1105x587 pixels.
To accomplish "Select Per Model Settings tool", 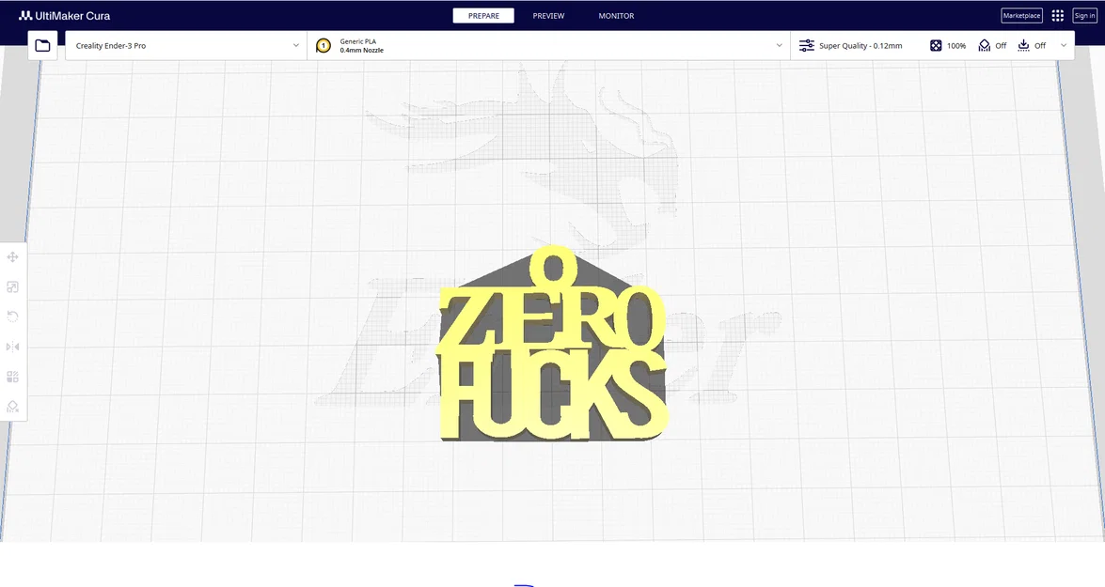I will pyautogui.click(x=12, y=378).
